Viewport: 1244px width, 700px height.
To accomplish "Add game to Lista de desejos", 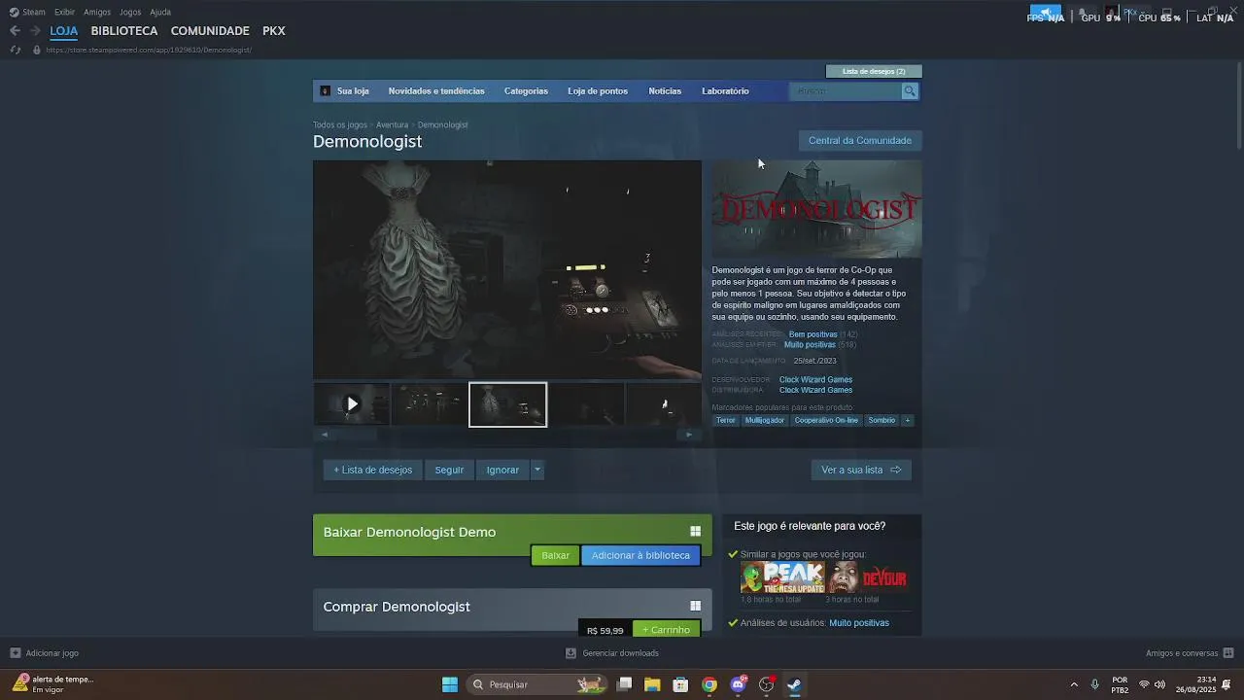I will (x=373, y=470).
